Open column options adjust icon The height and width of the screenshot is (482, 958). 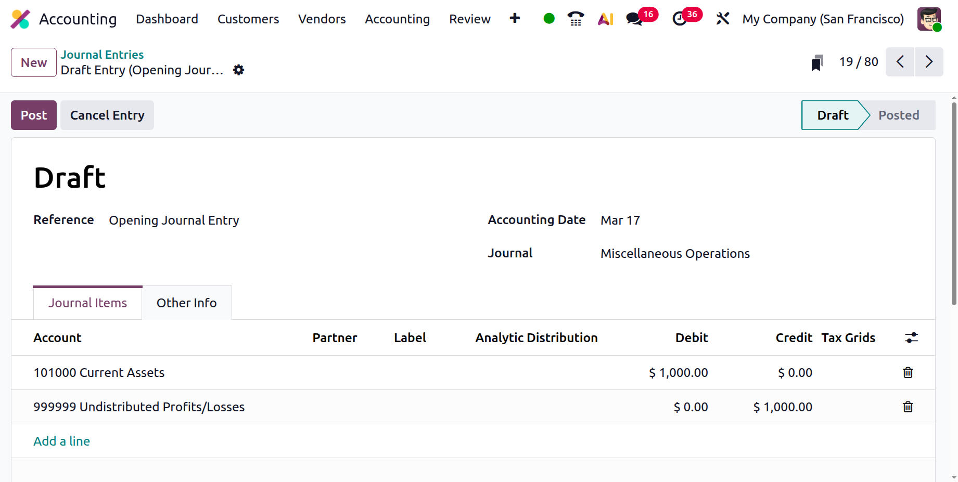[912, 337]
